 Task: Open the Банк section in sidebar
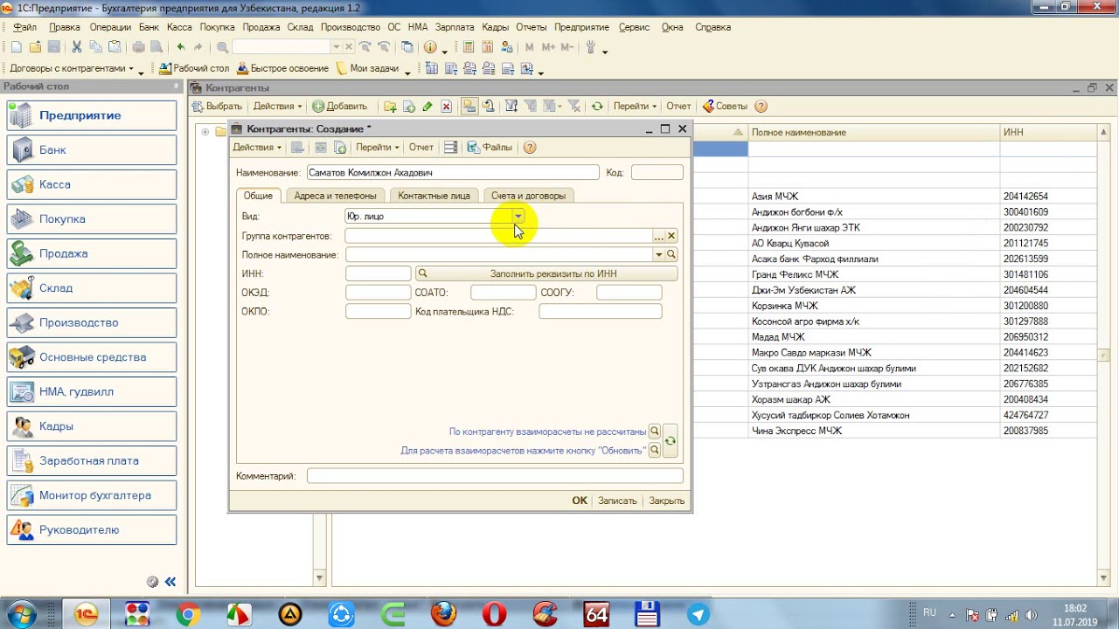coord(92,150)
